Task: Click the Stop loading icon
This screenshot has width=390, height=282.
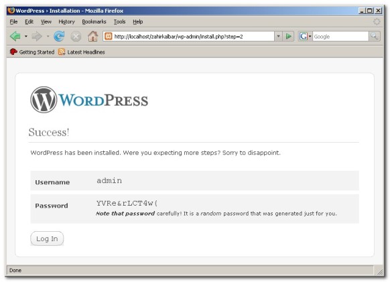Action: pos(76,37)
